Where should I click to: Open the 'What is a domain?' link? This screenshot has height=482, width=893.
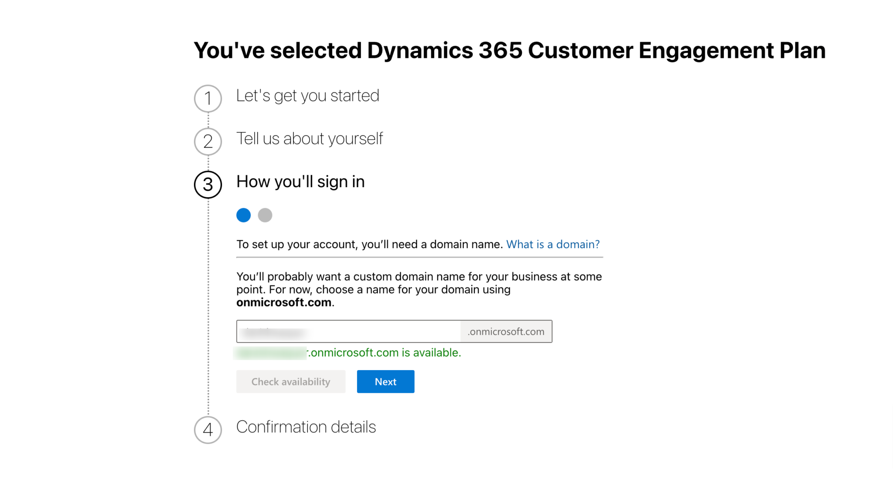click(553, 244)
